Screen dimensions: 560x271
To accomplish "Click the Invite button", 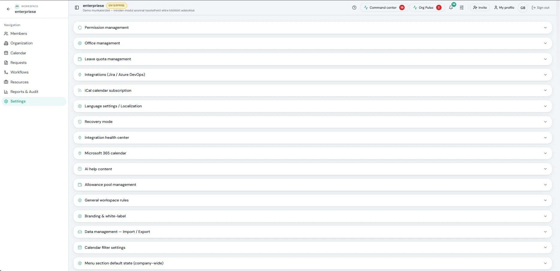I will pyautogui.click(x=480, y=7).
